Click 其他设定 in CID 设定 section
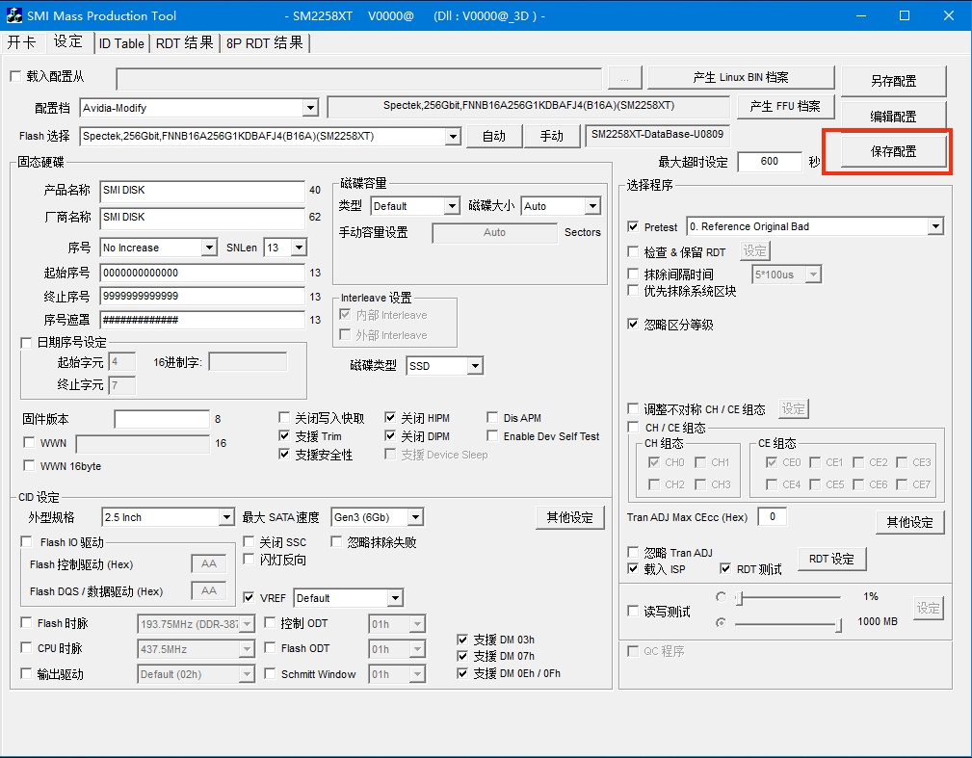972x758 pixels. pyautogui.click(x=569, y=517)
